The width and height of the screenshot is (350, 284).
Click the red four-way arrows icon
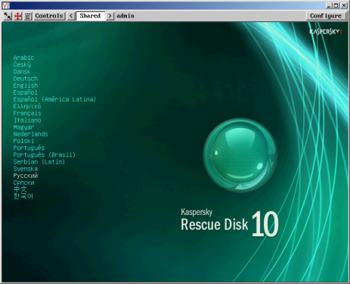point(17,16)
